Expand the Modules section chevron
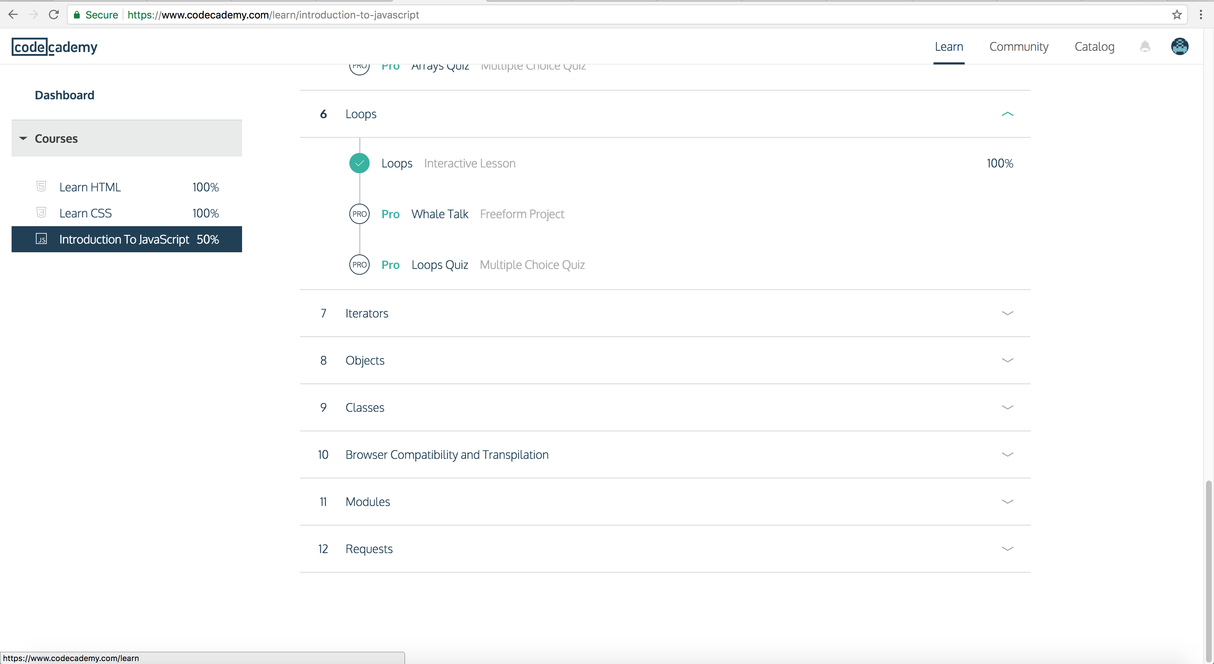 coord(1007,502)
